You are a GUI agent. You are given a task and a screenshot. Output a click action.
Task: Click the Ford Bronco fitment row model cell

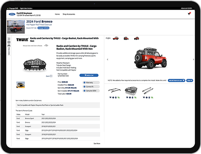click(27, 122)
